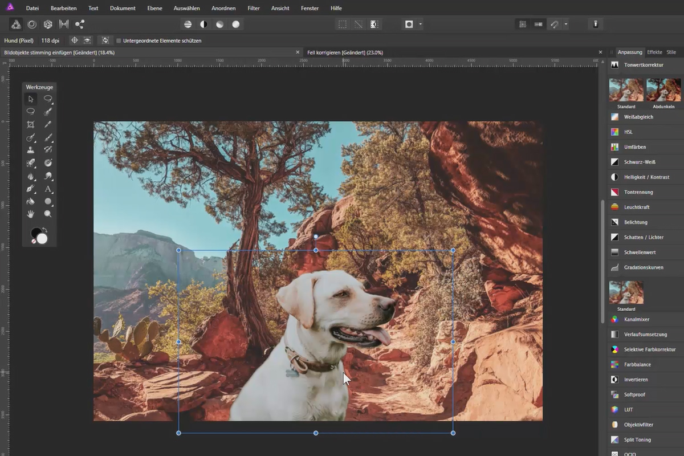
Task: Toggle force pixel alignment
Action: [538, 25]
